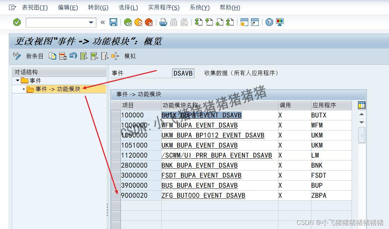Image resolution: width=389 pixels, height=229 pixels.
Task: Open the 帮助(H) menu
Action: coord(230,8)
